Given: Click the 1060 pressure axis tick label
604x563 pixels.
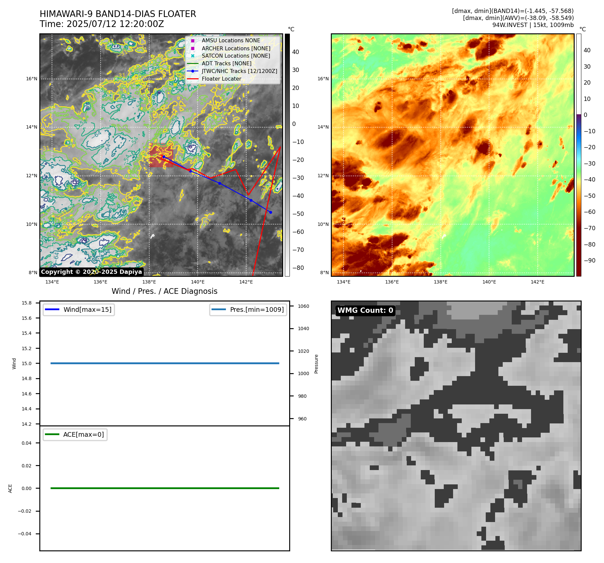Looking at the screenshot, I should [x=303, y=306].
